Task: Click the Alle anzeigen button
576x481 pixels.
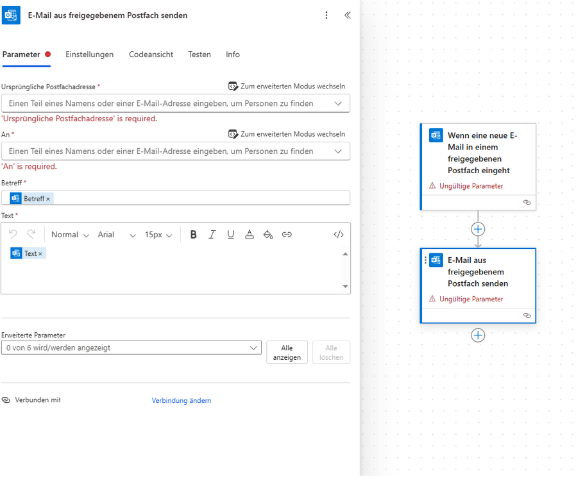Action: (x=287, y=353)
